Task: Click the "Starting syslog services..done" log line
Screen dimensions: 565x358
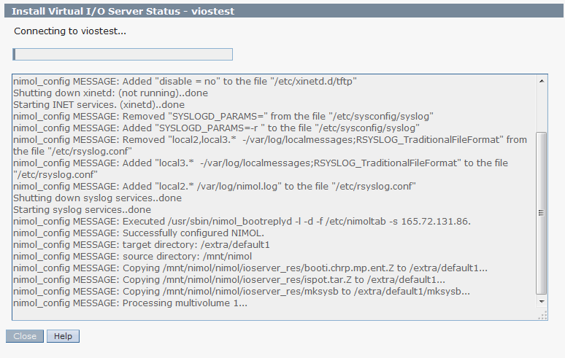Action: click(86, 209)
